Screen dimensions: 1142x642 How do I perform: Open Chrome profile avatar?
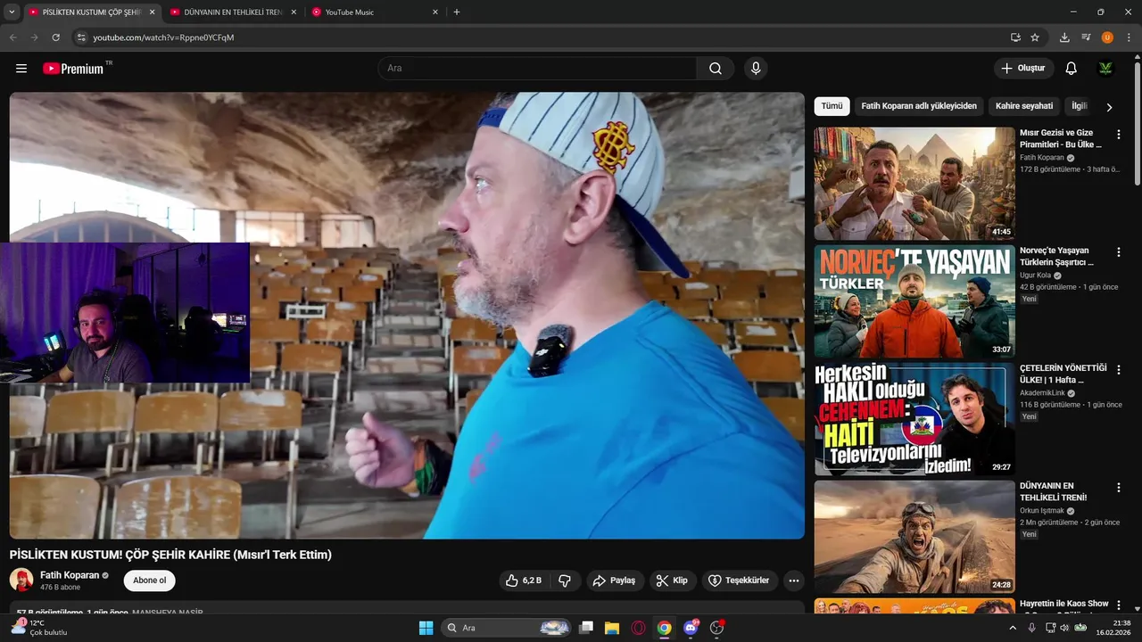pos(1107,37)
